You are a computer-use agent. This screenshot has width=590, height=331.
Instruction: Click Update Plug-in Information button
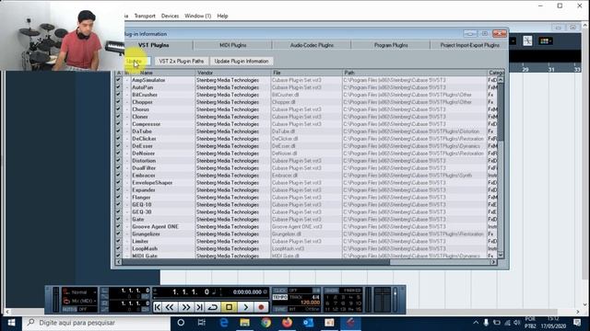242,61
